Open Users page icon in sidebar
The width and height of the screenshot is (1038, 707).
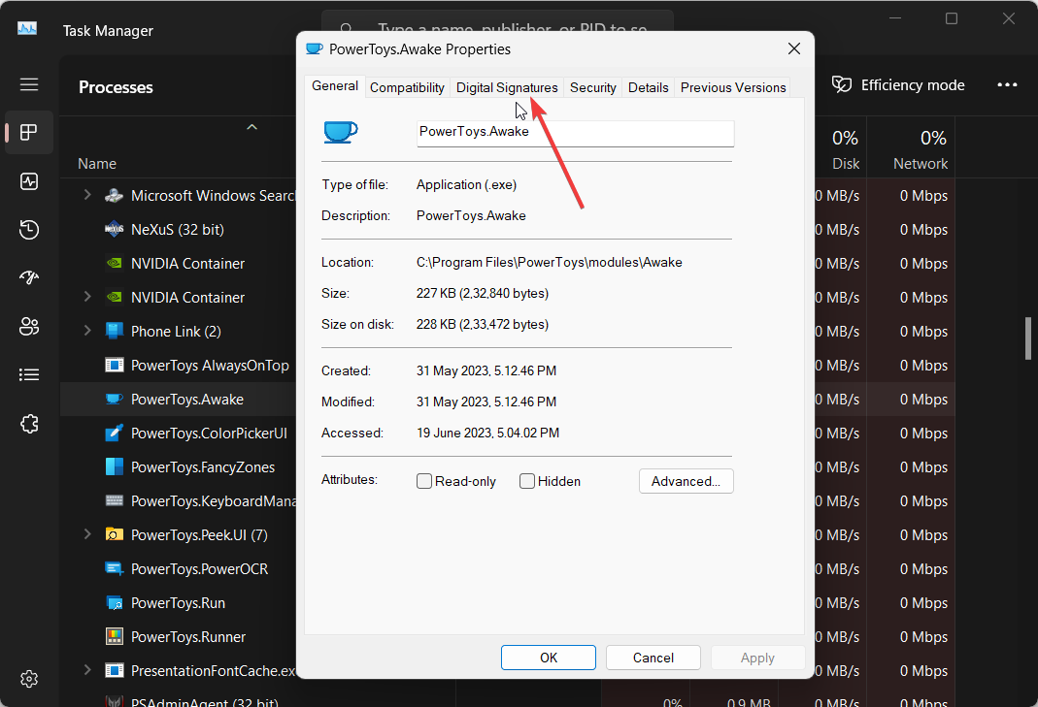pyautogui.click(x=29, y=326)
